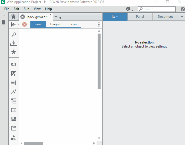Open the File menu

[7, 9]
